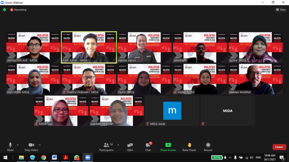Image resolution: width=289 pixels, height=162 pixels.
Task: Select Azlina MIDA video tile
Action: (256, 47)
